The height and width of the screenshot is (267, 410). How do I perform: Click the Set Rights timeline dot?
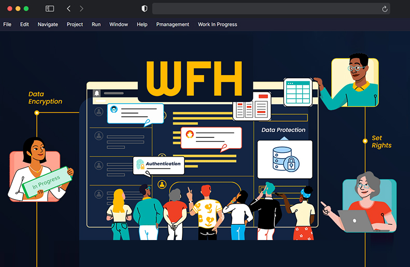pyautogui.click(x=365, y=141)
